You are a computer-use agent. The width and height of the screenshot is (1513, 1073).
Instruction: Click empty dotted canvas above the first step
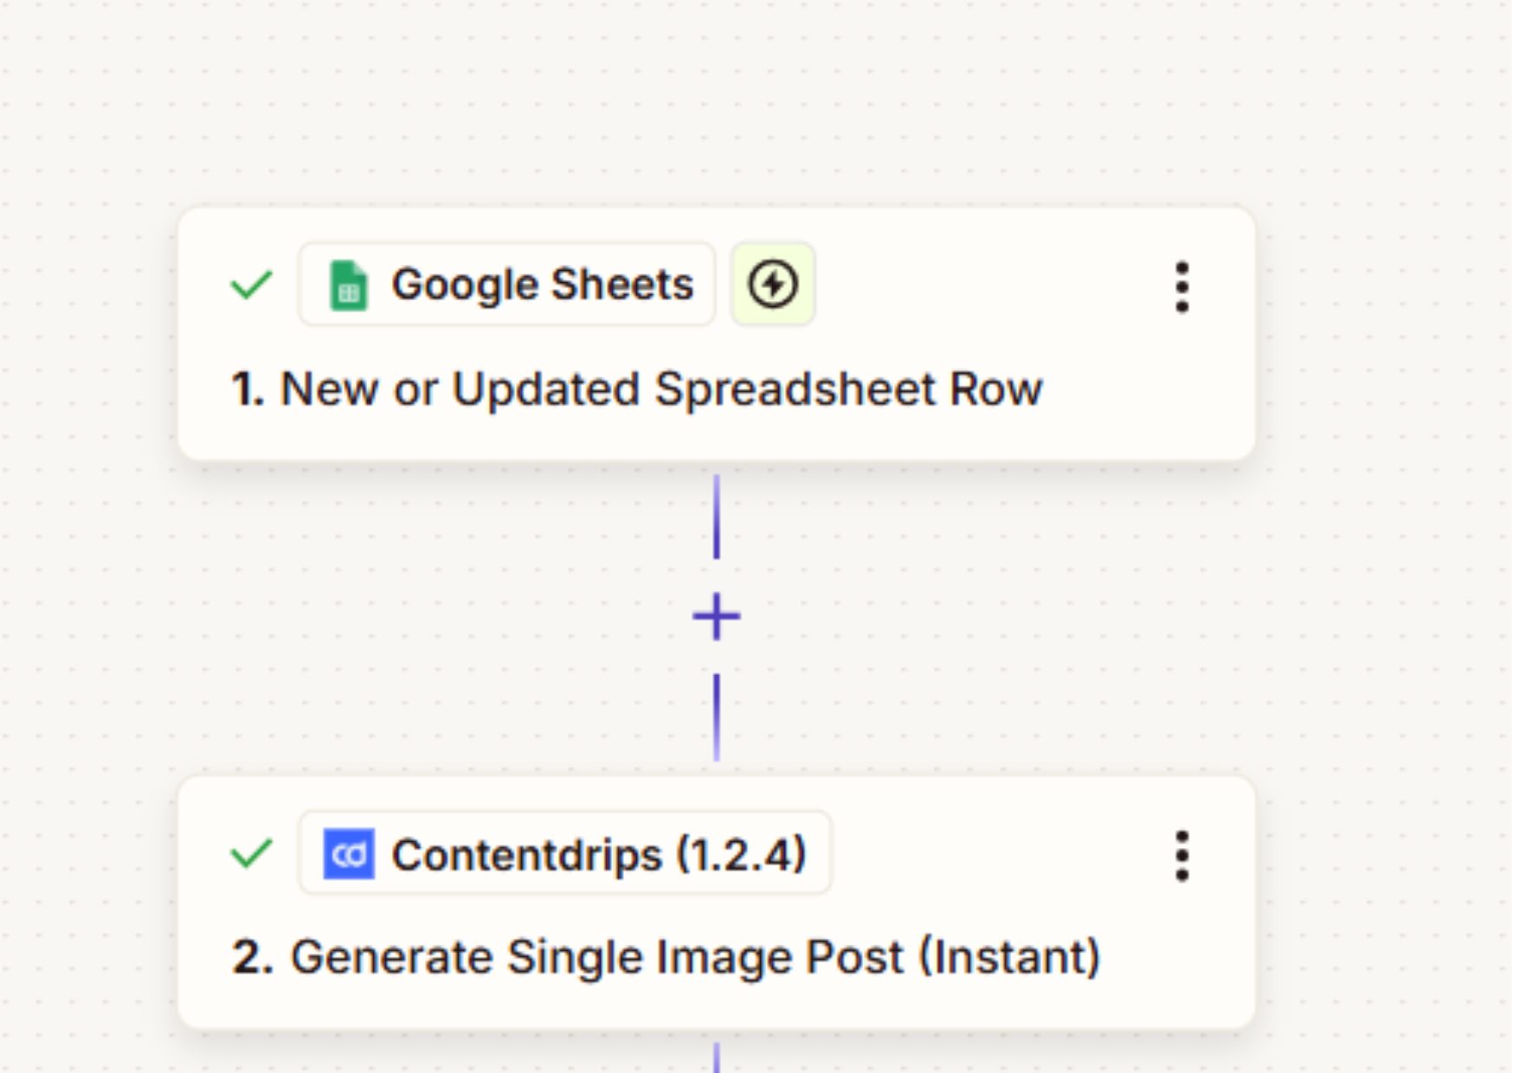tap(717, 104)
